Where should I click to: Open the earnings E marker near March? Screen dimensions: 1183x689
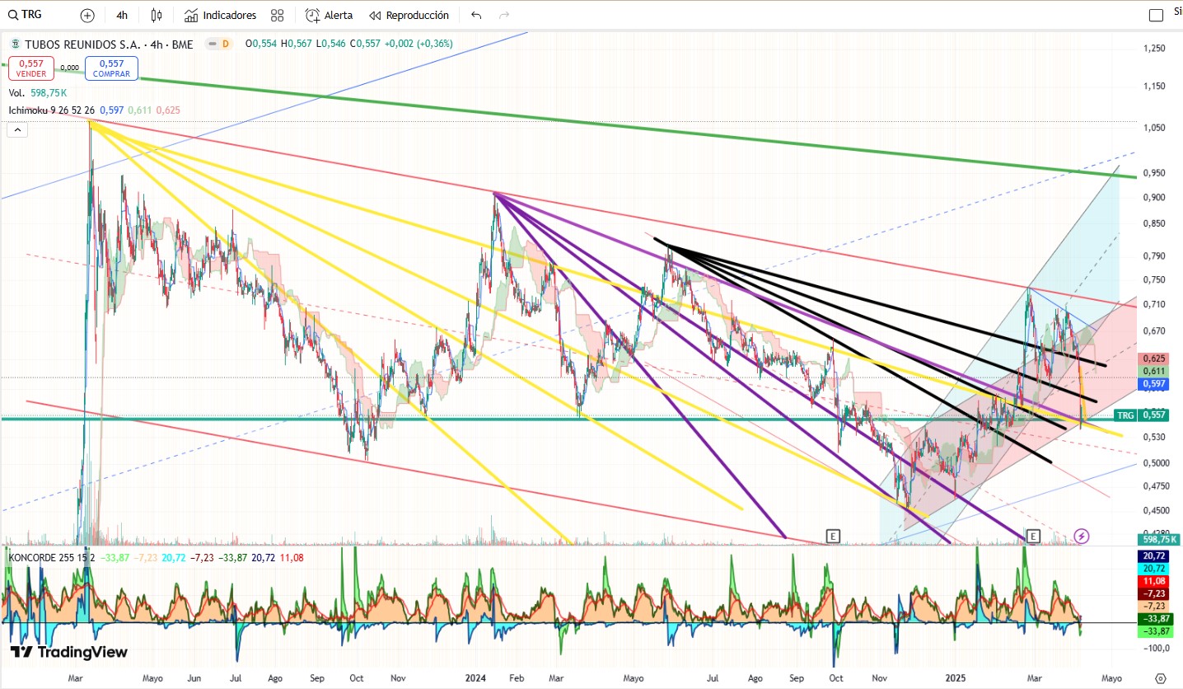click(1033, 537)
